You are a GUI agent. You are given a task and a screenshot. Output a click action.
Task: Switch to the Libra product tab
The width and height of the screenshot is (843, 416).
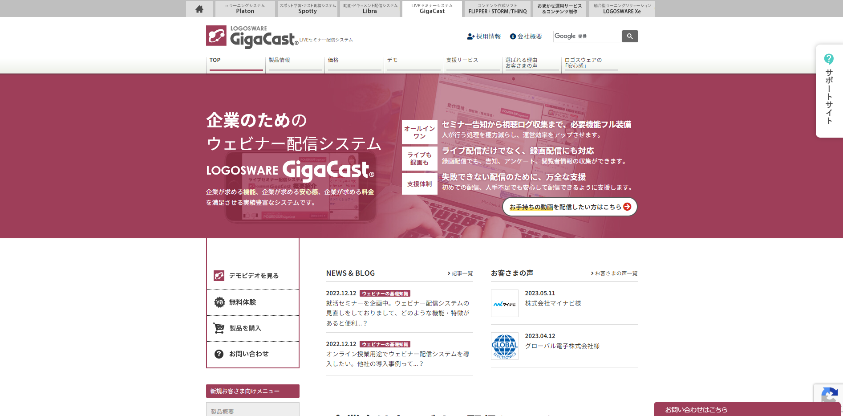(x=370, y=9)
